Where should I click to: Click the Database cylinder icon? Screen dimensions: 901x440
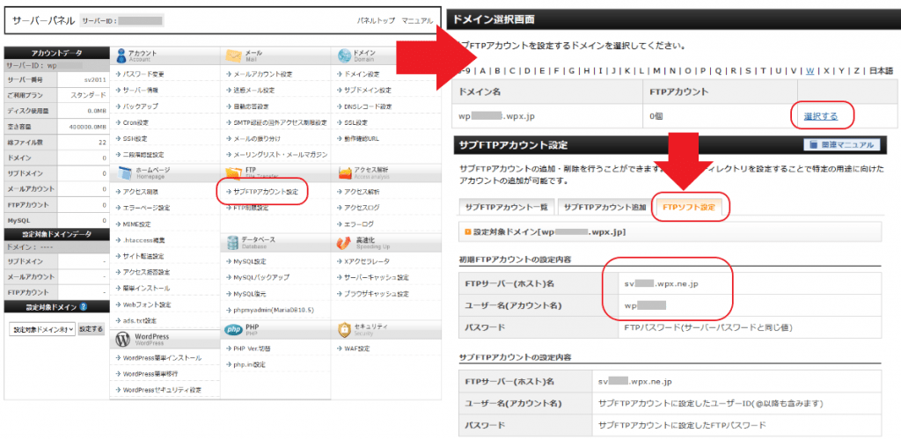coord(231,243)
